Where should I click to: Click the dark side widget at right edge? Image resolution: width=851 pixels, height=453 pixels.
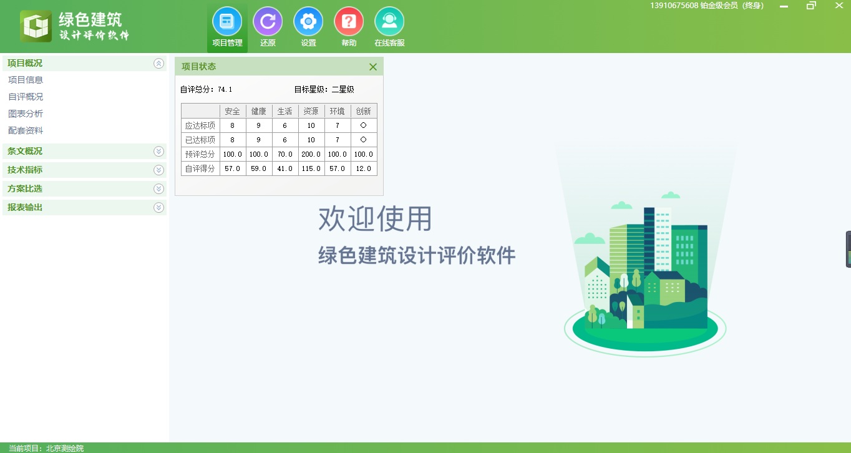click(849, 250)
